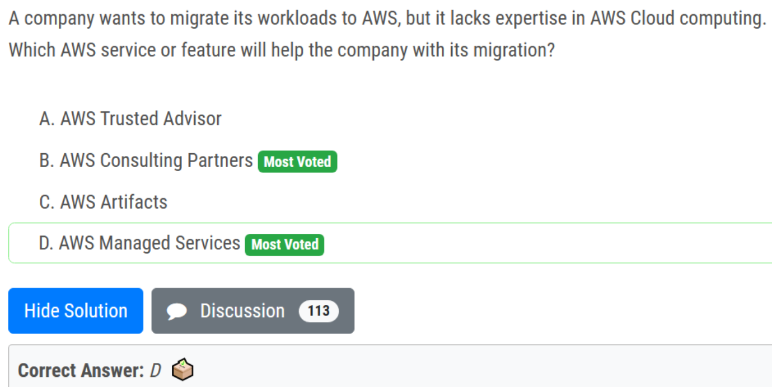Choose answer B, AWS Consulting Partners
The width and height of the screenshot is (772, 387).
(x=156, y=161)
